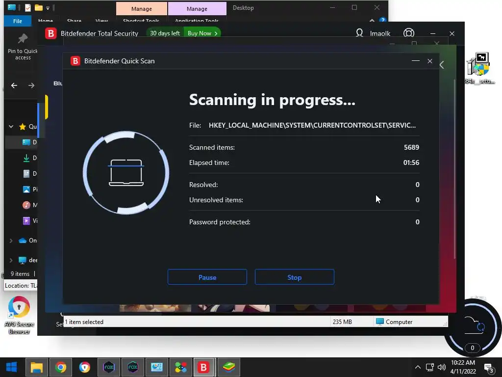Open AVG Secure Browser from the taskbar
This screenshot has height=377, width=502.
click(84, 367)
